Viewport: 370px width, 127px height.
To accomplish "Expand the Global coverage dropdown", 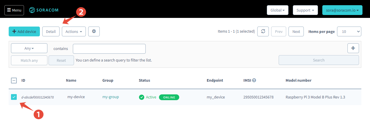I will coord(277,10).
